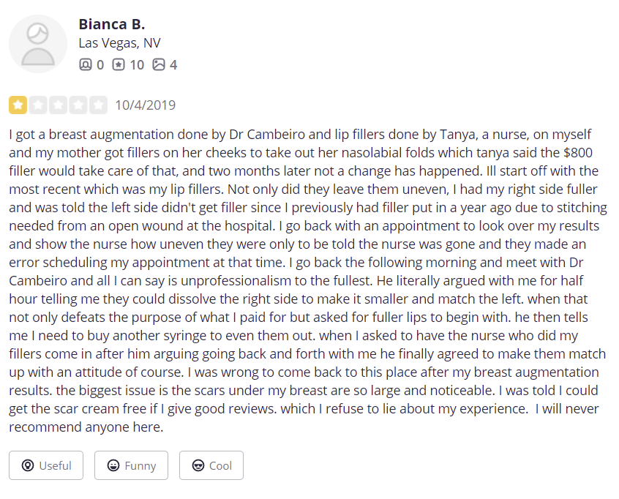Click the reviews count star icon
619x499 pixels.
pyautogui.click(x=119, y=64)
